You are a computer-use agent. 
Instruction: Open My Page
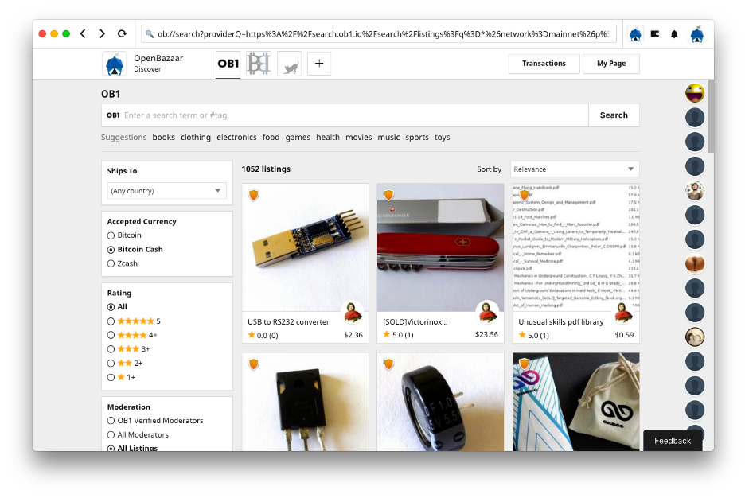point(611,64)
